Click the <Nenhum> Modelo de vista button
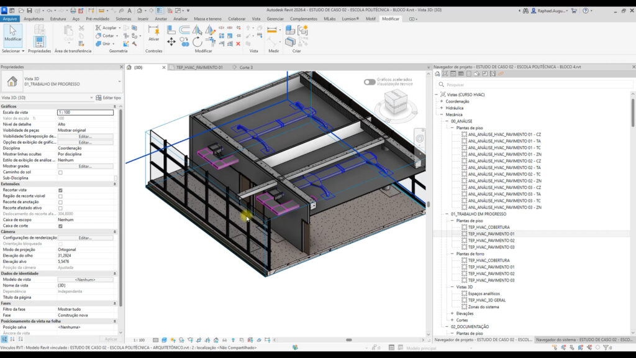Screen dimensions: 636x358 pos(85,280)
